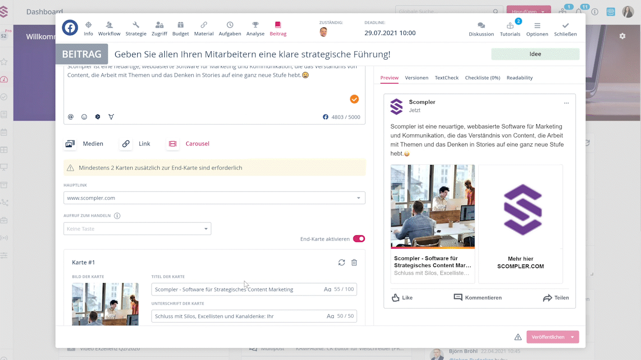Switch to the TextCheck tab

point(446,78)
